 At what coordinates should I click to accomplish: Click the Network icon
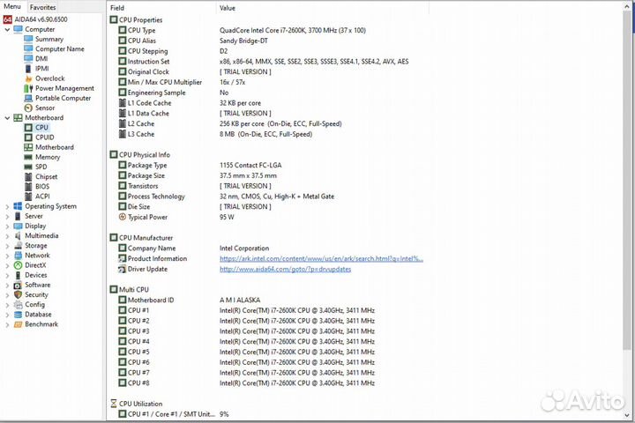pyautogui.click(x=18, y=256)
